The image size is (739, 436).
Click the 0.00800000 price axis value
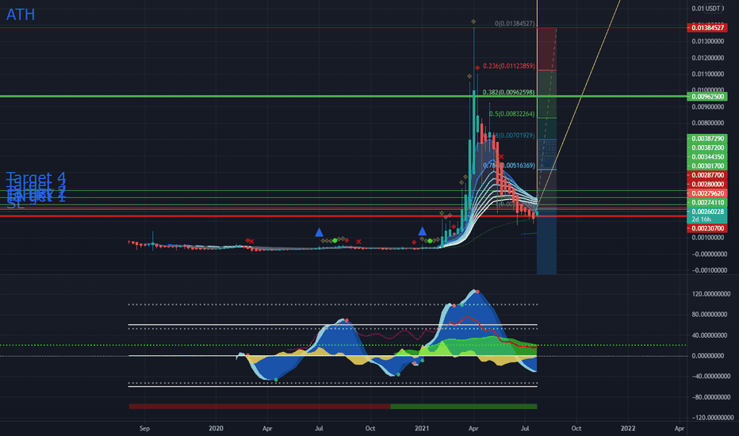[x=708, y=123]
